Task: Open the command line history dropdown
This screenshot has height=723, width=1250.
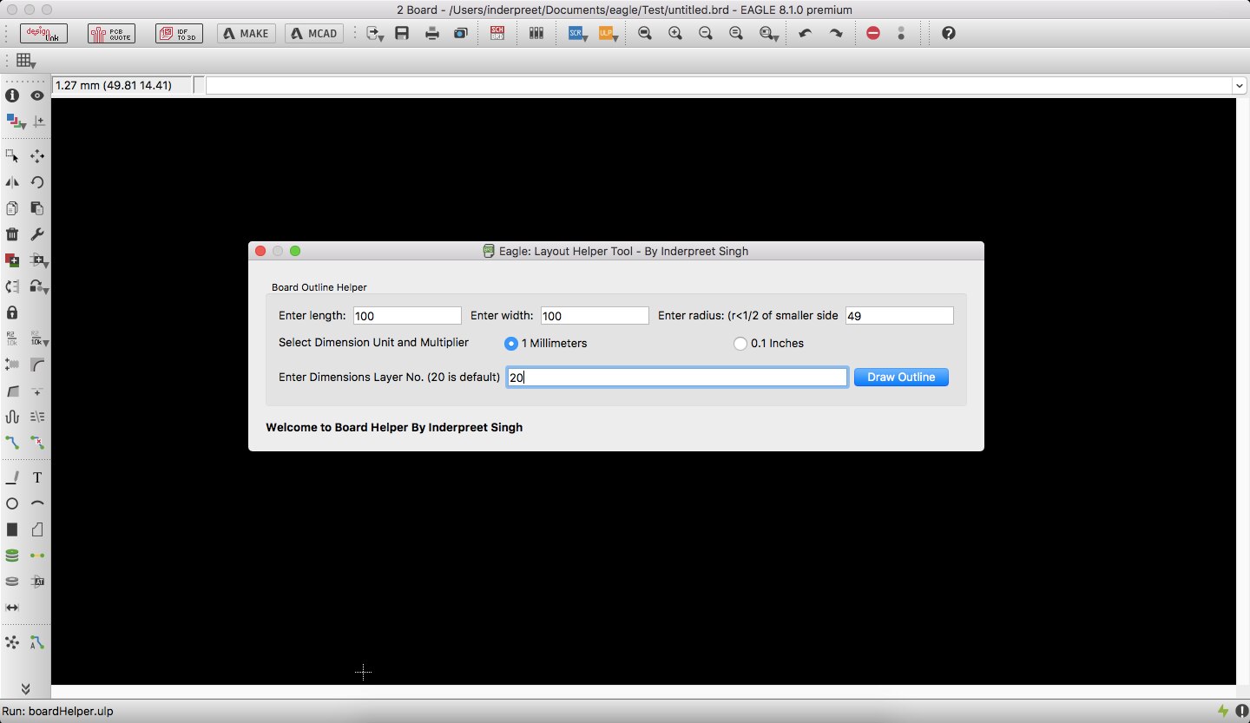Action: click(x=1240, y=85)
